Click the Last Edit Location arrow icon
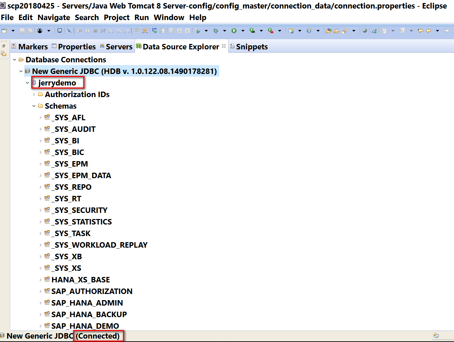This screenshot has height=342, width=454. tap(420, 31)
